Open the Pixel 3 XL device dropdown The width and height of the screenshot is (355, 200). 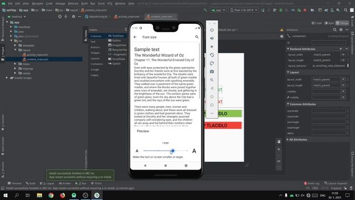pos(244,10)
